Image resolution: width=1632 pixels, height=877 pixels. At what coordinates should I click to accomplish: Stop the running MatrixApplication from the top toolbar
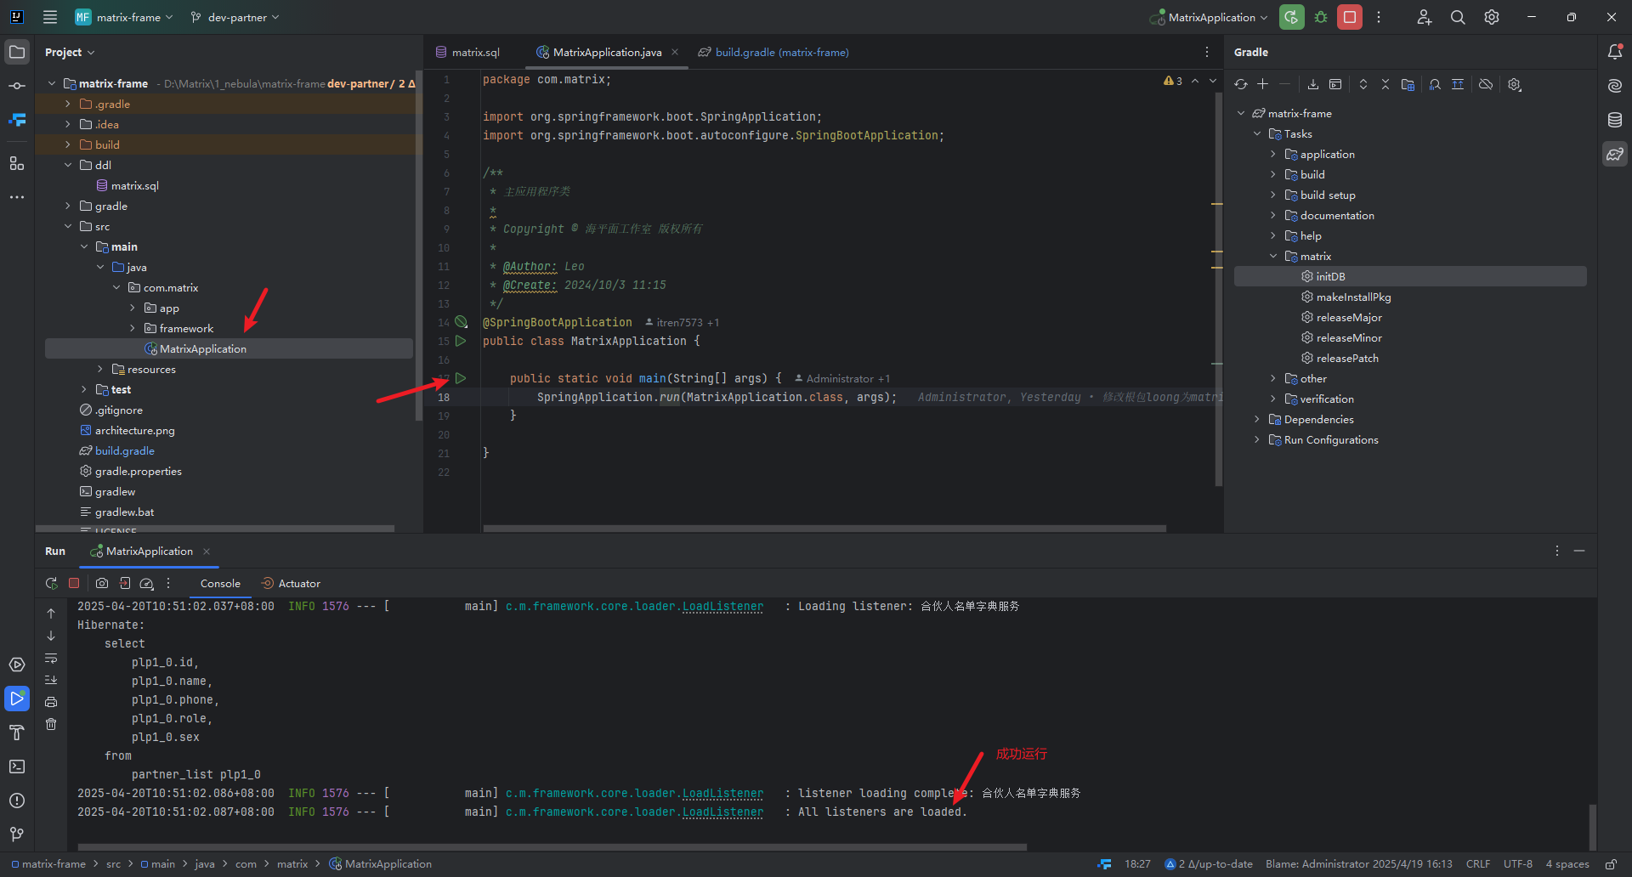[1349, 17]
